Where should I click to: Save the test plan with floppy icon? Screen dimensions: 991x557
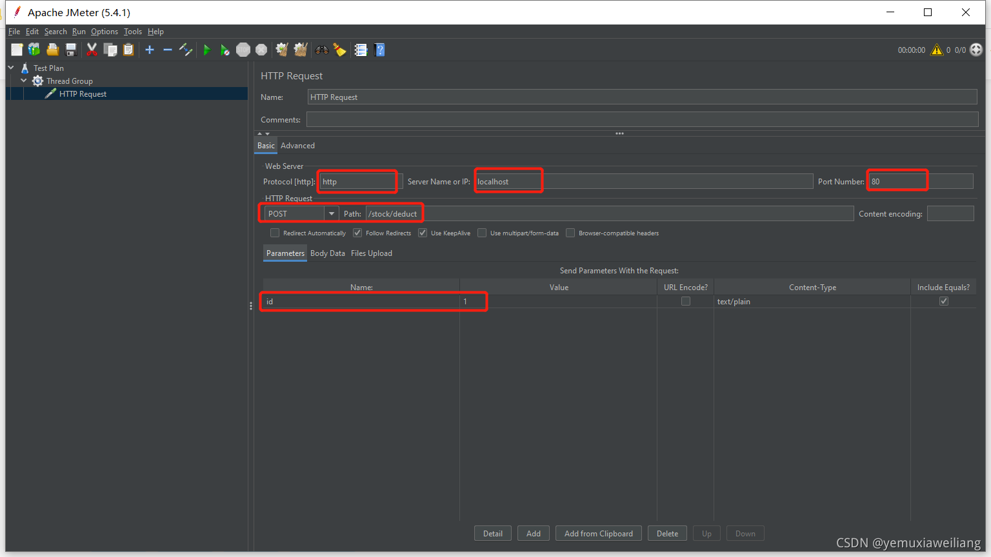tap(71, 50)
